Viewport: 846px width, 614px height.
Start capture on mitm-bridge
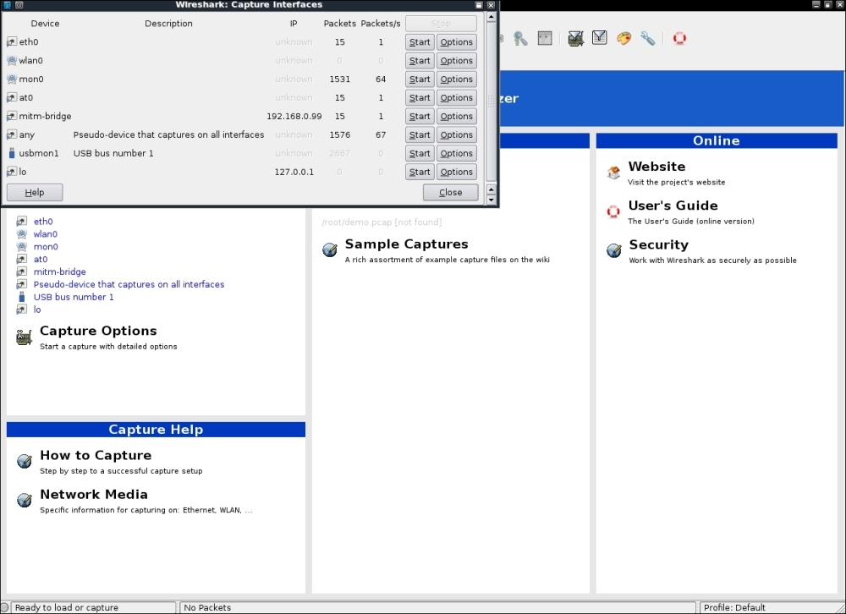click(420, 116)
